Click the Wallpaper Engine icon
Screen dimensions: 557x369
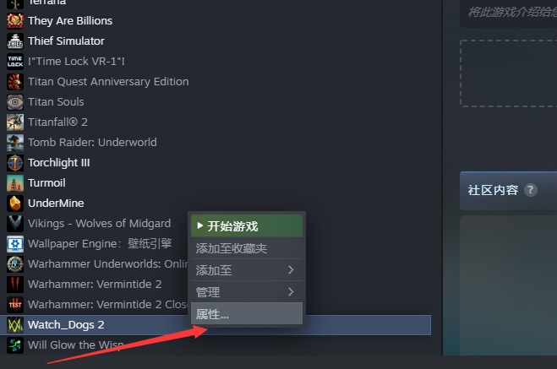pos(15,244)
